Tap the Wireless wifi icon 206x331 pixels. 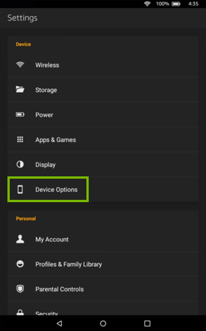tap(20, 65)
